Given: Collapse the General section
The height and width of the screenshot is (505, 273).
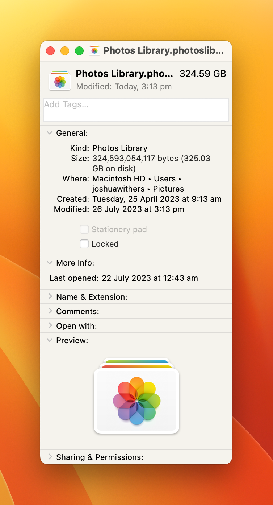Looking at the screenshot, I should pos(50,133).
